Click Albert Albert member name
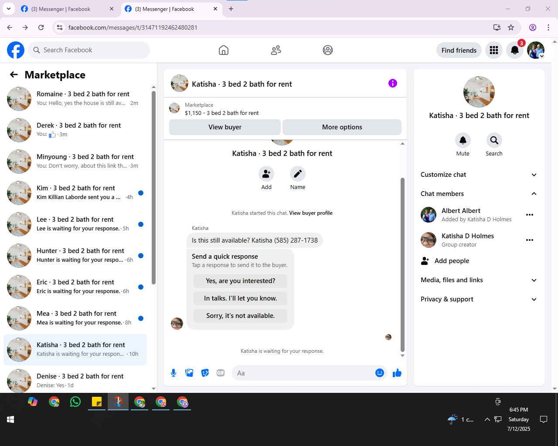 tap(461, 211)
